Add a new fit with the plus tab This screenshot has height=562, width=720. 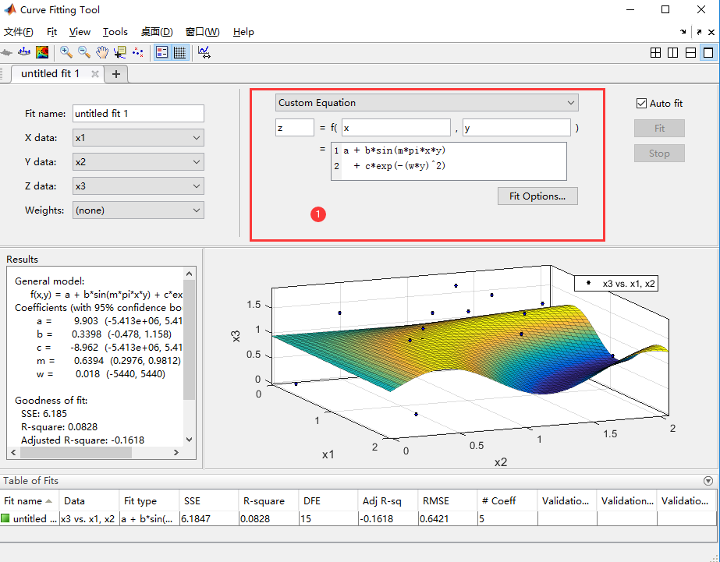coord(116,74)
